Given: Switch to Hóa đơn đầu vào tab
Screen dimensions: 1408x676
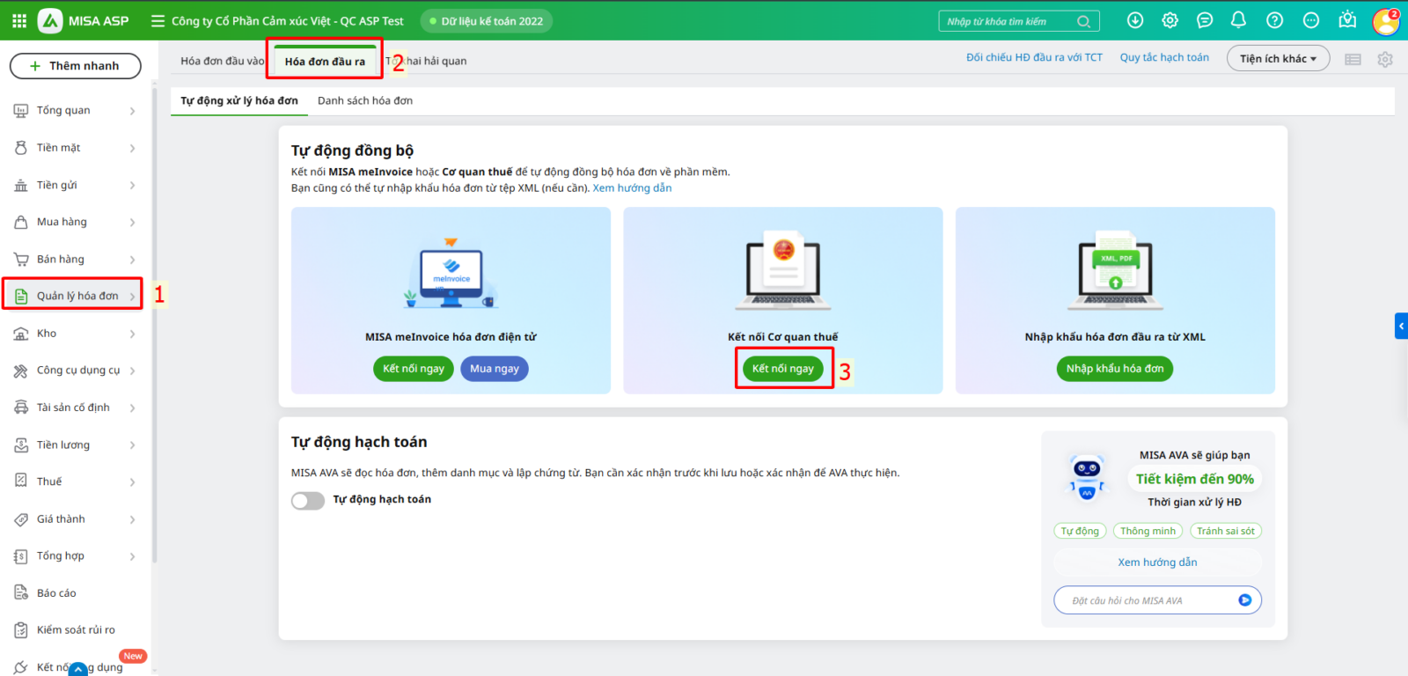Looking at the screenshot, I should (x=222, y=62).
